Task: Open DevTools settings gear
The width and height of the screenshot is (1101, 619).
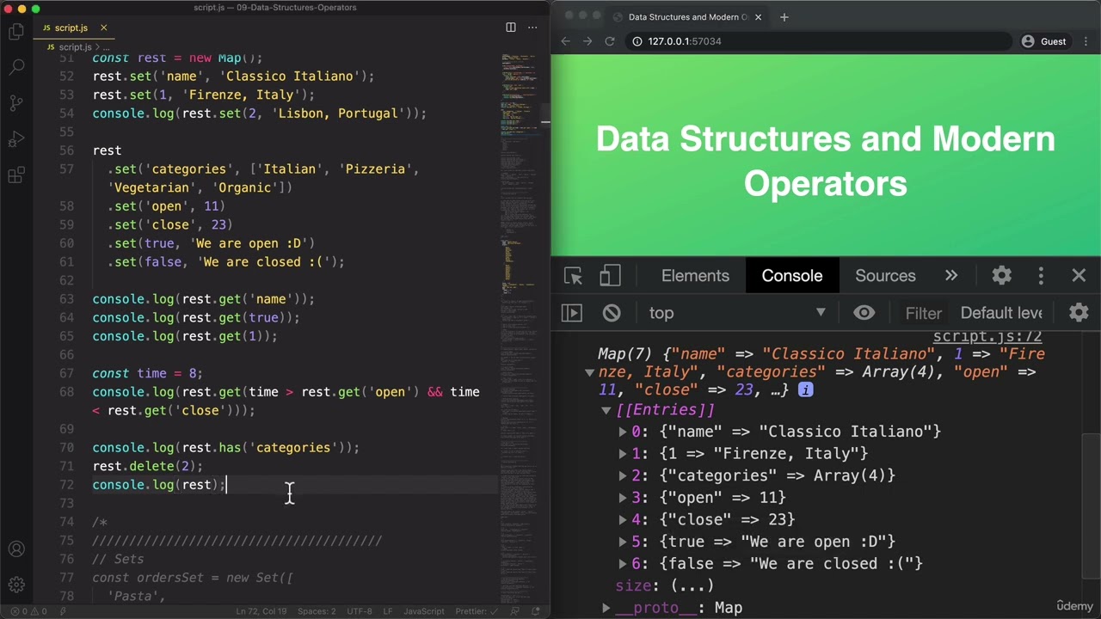Action: tap(1001, 276)
